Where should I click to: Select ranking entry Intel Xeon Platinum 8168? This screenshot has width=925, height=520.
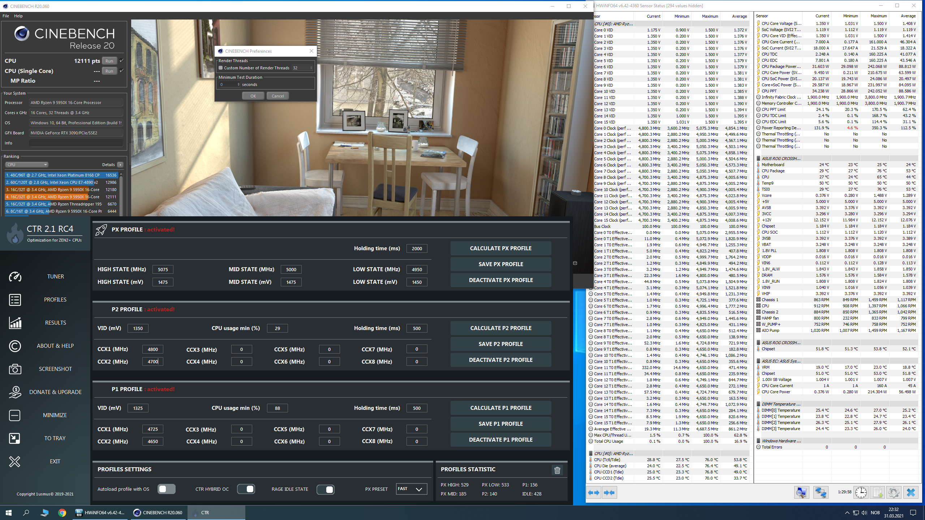point(61,175)
